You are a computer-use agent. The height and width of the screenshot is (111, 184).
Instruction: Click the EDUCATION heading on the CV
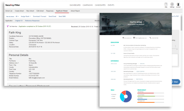coord(115,42)
